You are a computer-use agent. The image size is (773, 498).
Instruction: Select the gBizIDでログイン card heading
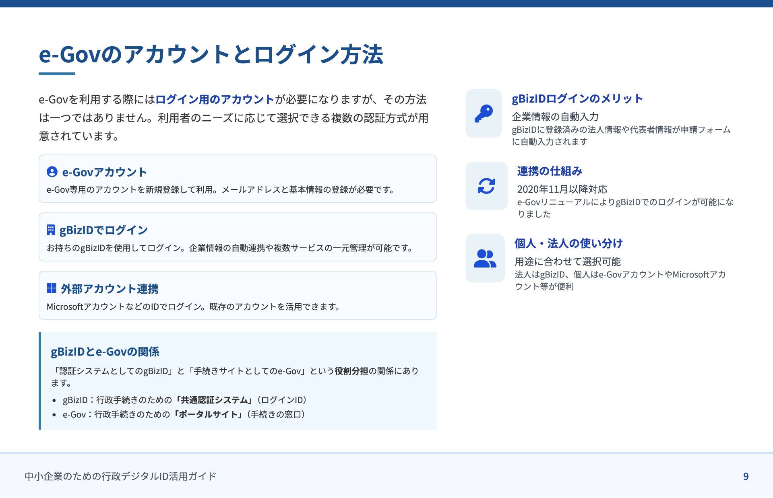click(x=103, y=230)
